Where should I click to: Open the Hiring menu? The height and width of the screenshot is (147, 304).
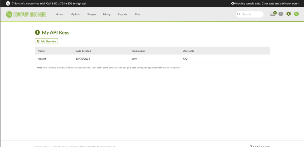[x=107, y=14]
